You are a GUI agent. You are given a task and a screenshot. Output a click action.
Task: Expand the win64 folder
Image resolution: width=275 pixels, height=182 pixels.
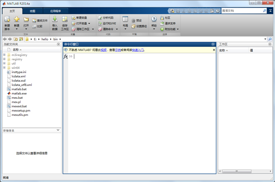click(x=5, y=68)
